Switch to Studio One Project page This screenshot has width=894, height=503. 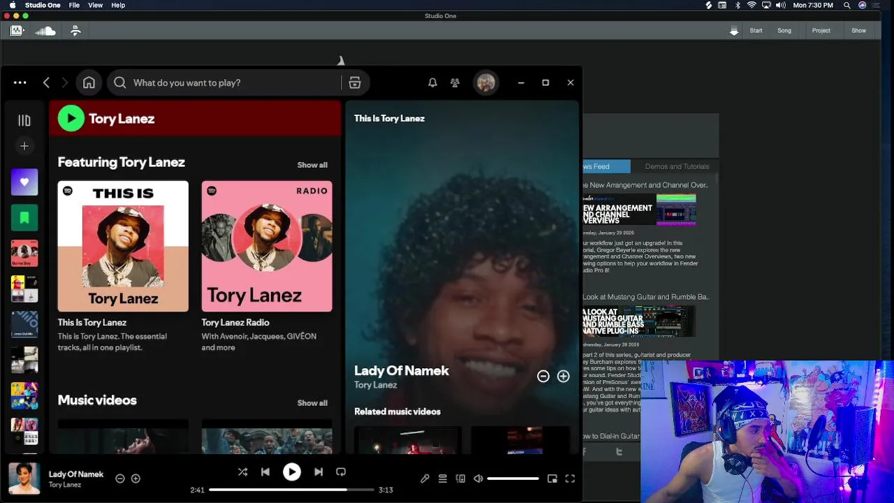(x=821, y=31)
